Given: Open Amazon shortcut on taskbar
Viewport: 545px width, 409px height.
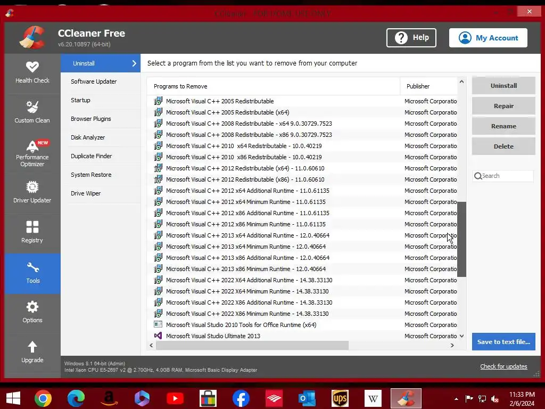Looking at the screenshot, I should coord(109,398).
